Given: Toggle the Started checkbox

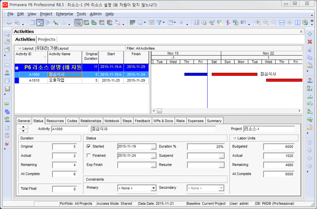Looking at the screenshot, I should pos(88,146).
